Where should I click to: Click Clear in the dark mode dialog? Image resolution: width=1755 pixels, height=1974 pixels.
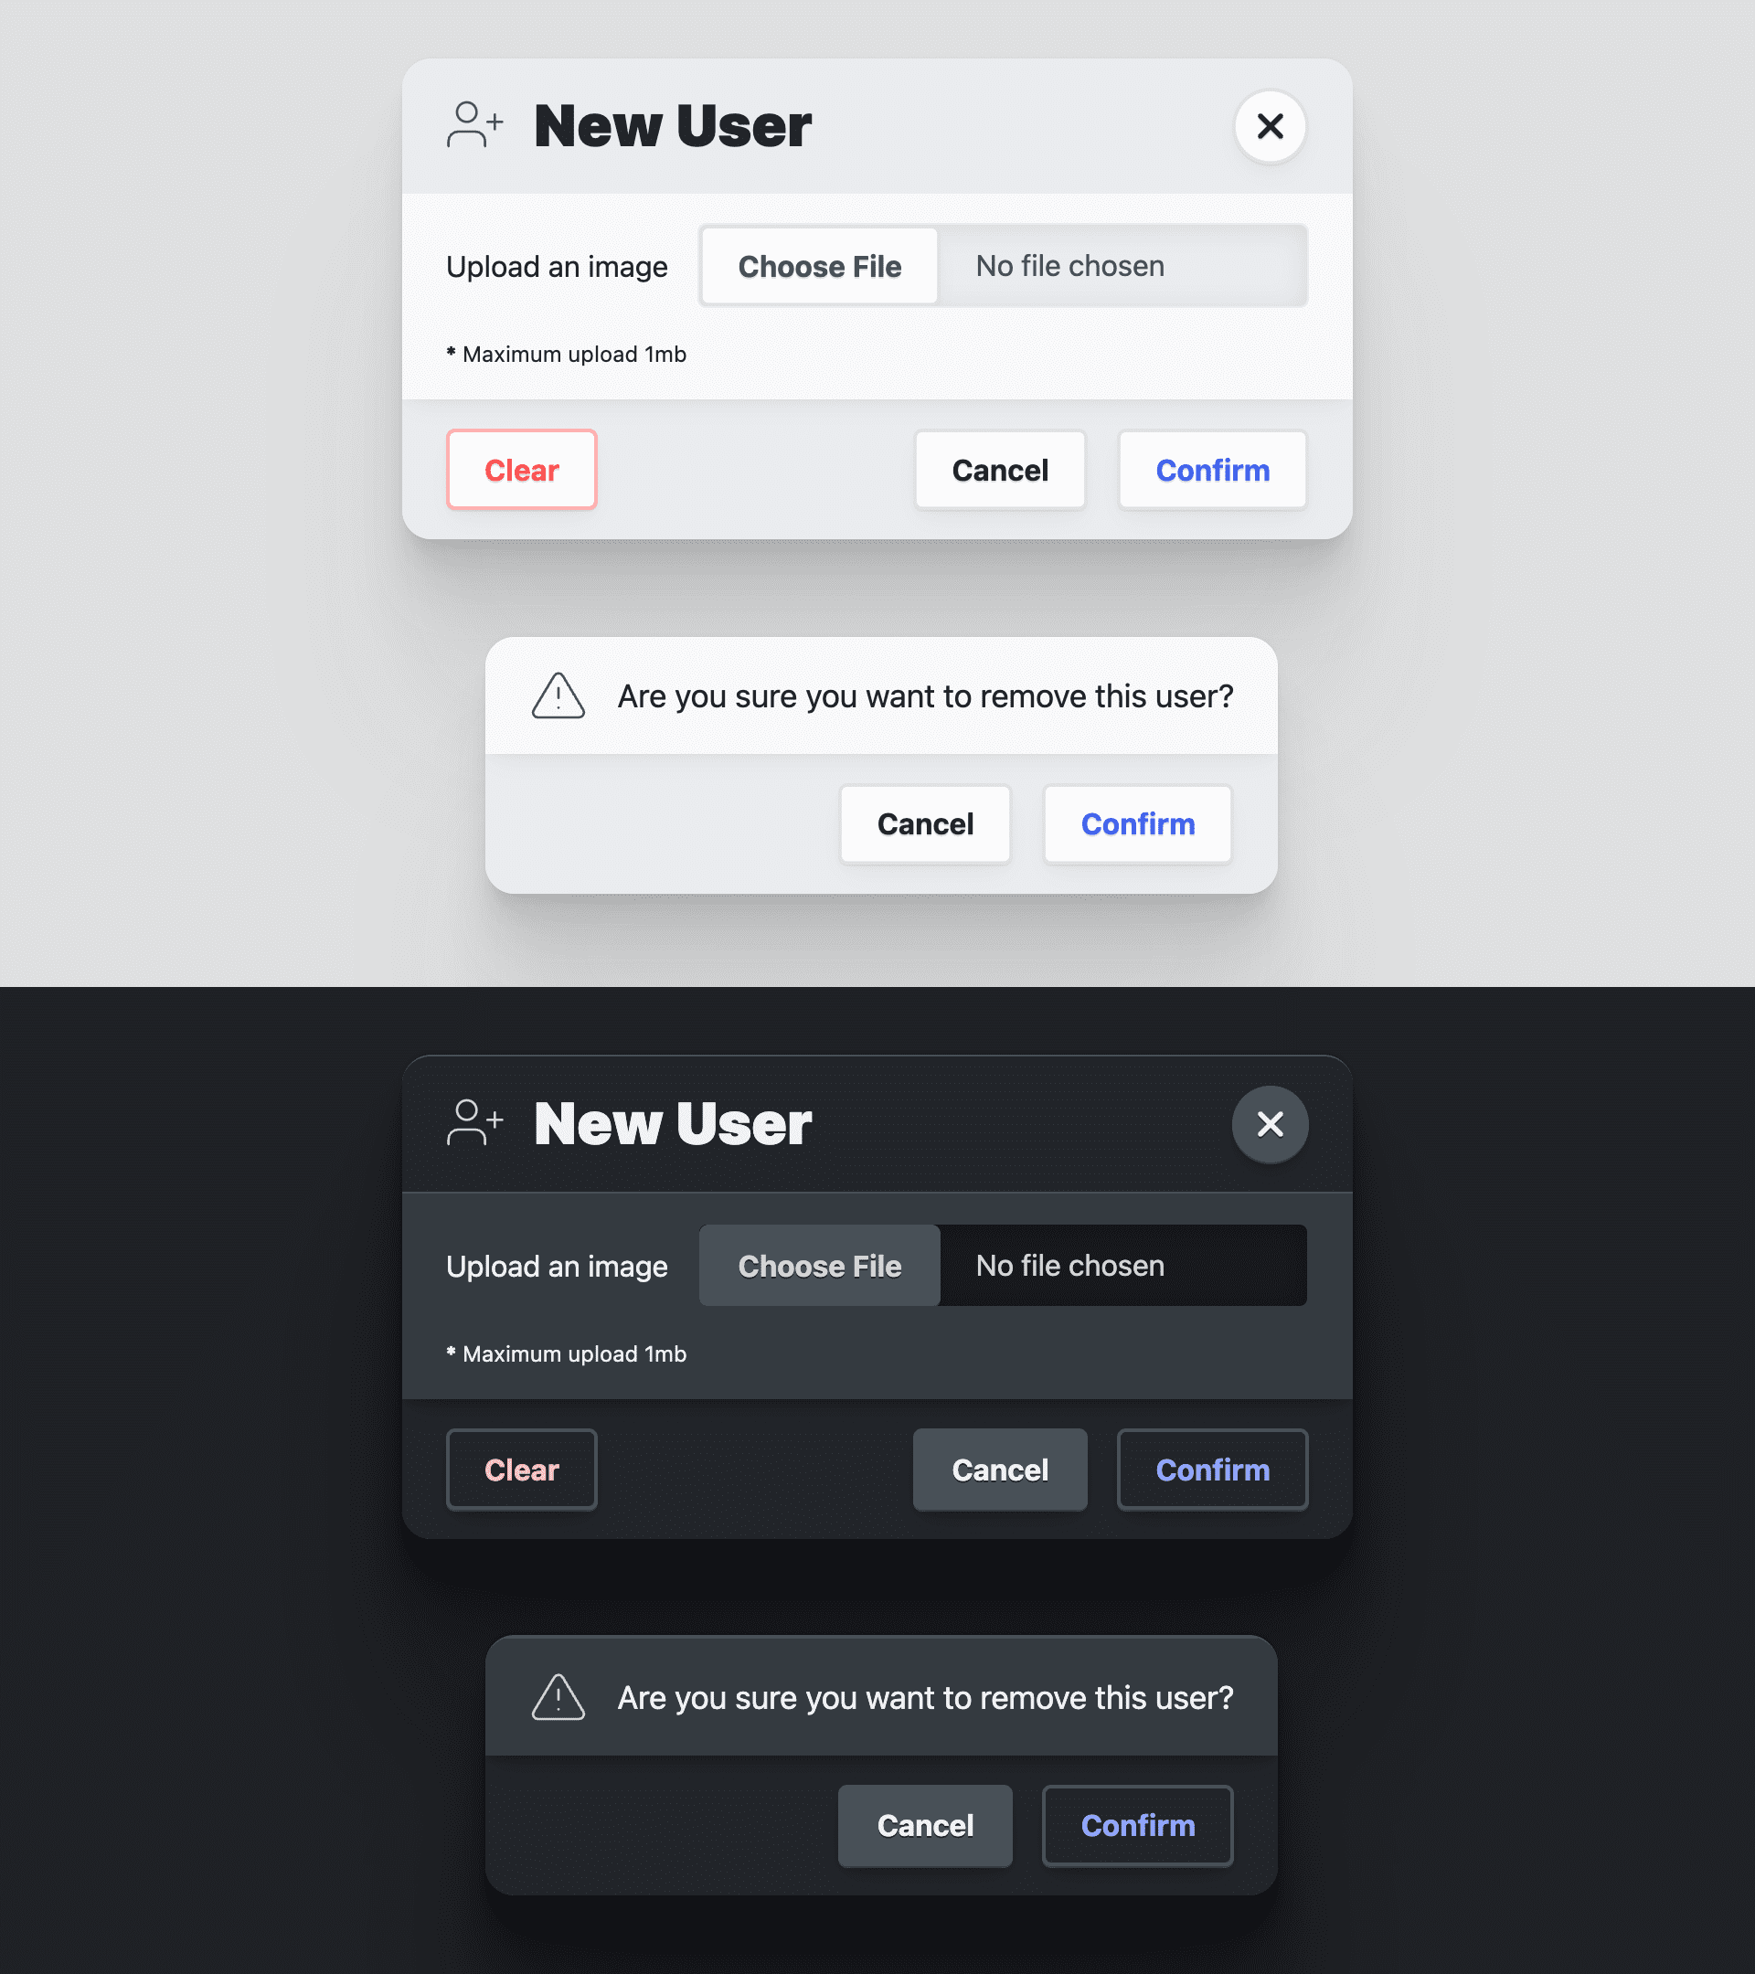point(522,1468)
